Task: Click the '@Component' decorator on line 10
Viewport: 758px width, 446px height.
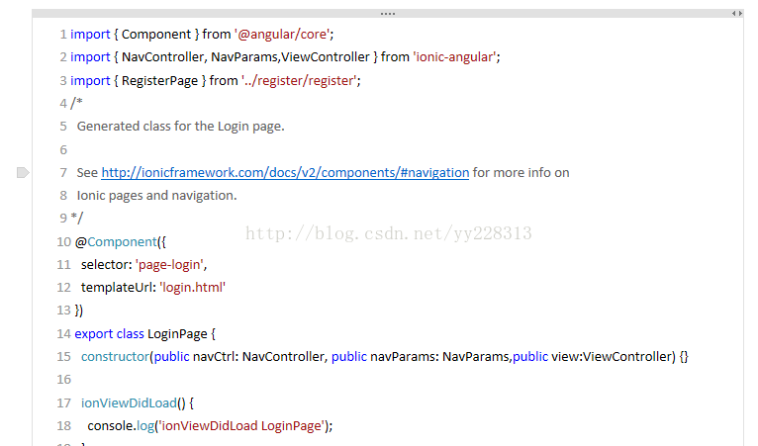Action: (116, 241)
